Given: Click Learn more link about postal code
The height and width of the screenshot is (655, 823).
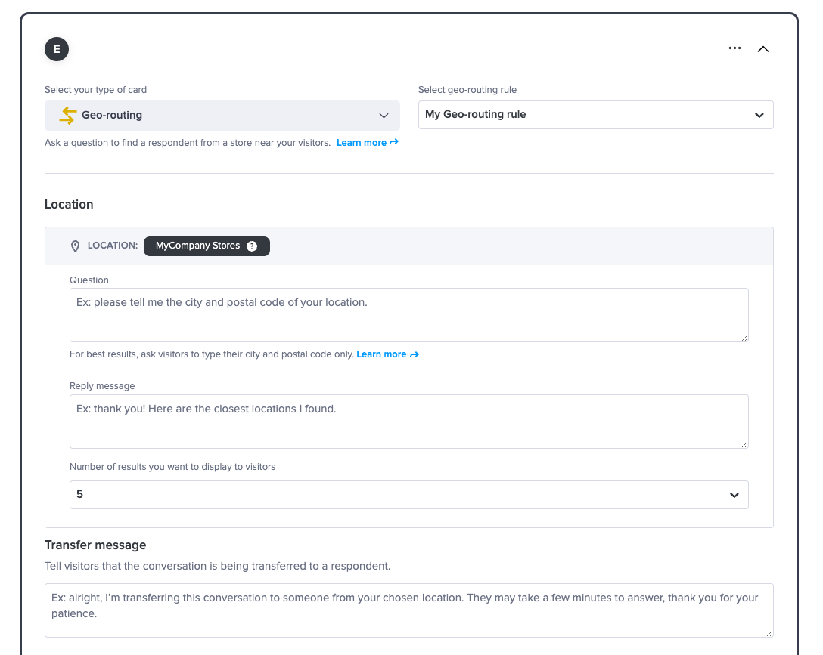Looking at the screenshot, I should coord(387,354).
